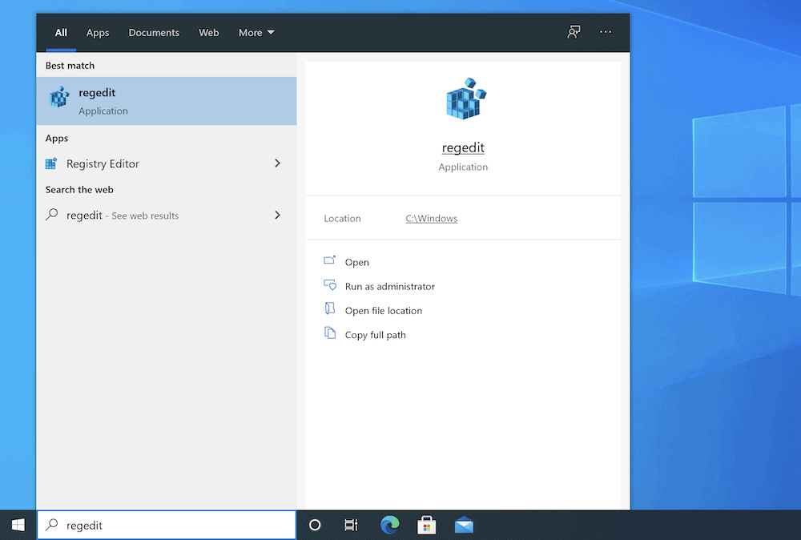
Task: Launch Microsoft Edge from the taskbar
Action: point(389,525)
